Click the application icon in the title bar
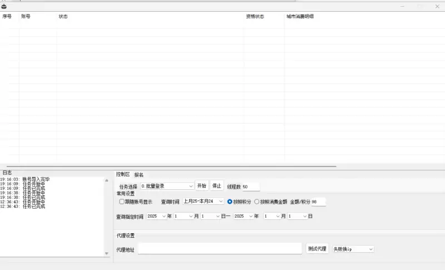The height and width of the screenshot is (270, 445). [x=4, y=6]
